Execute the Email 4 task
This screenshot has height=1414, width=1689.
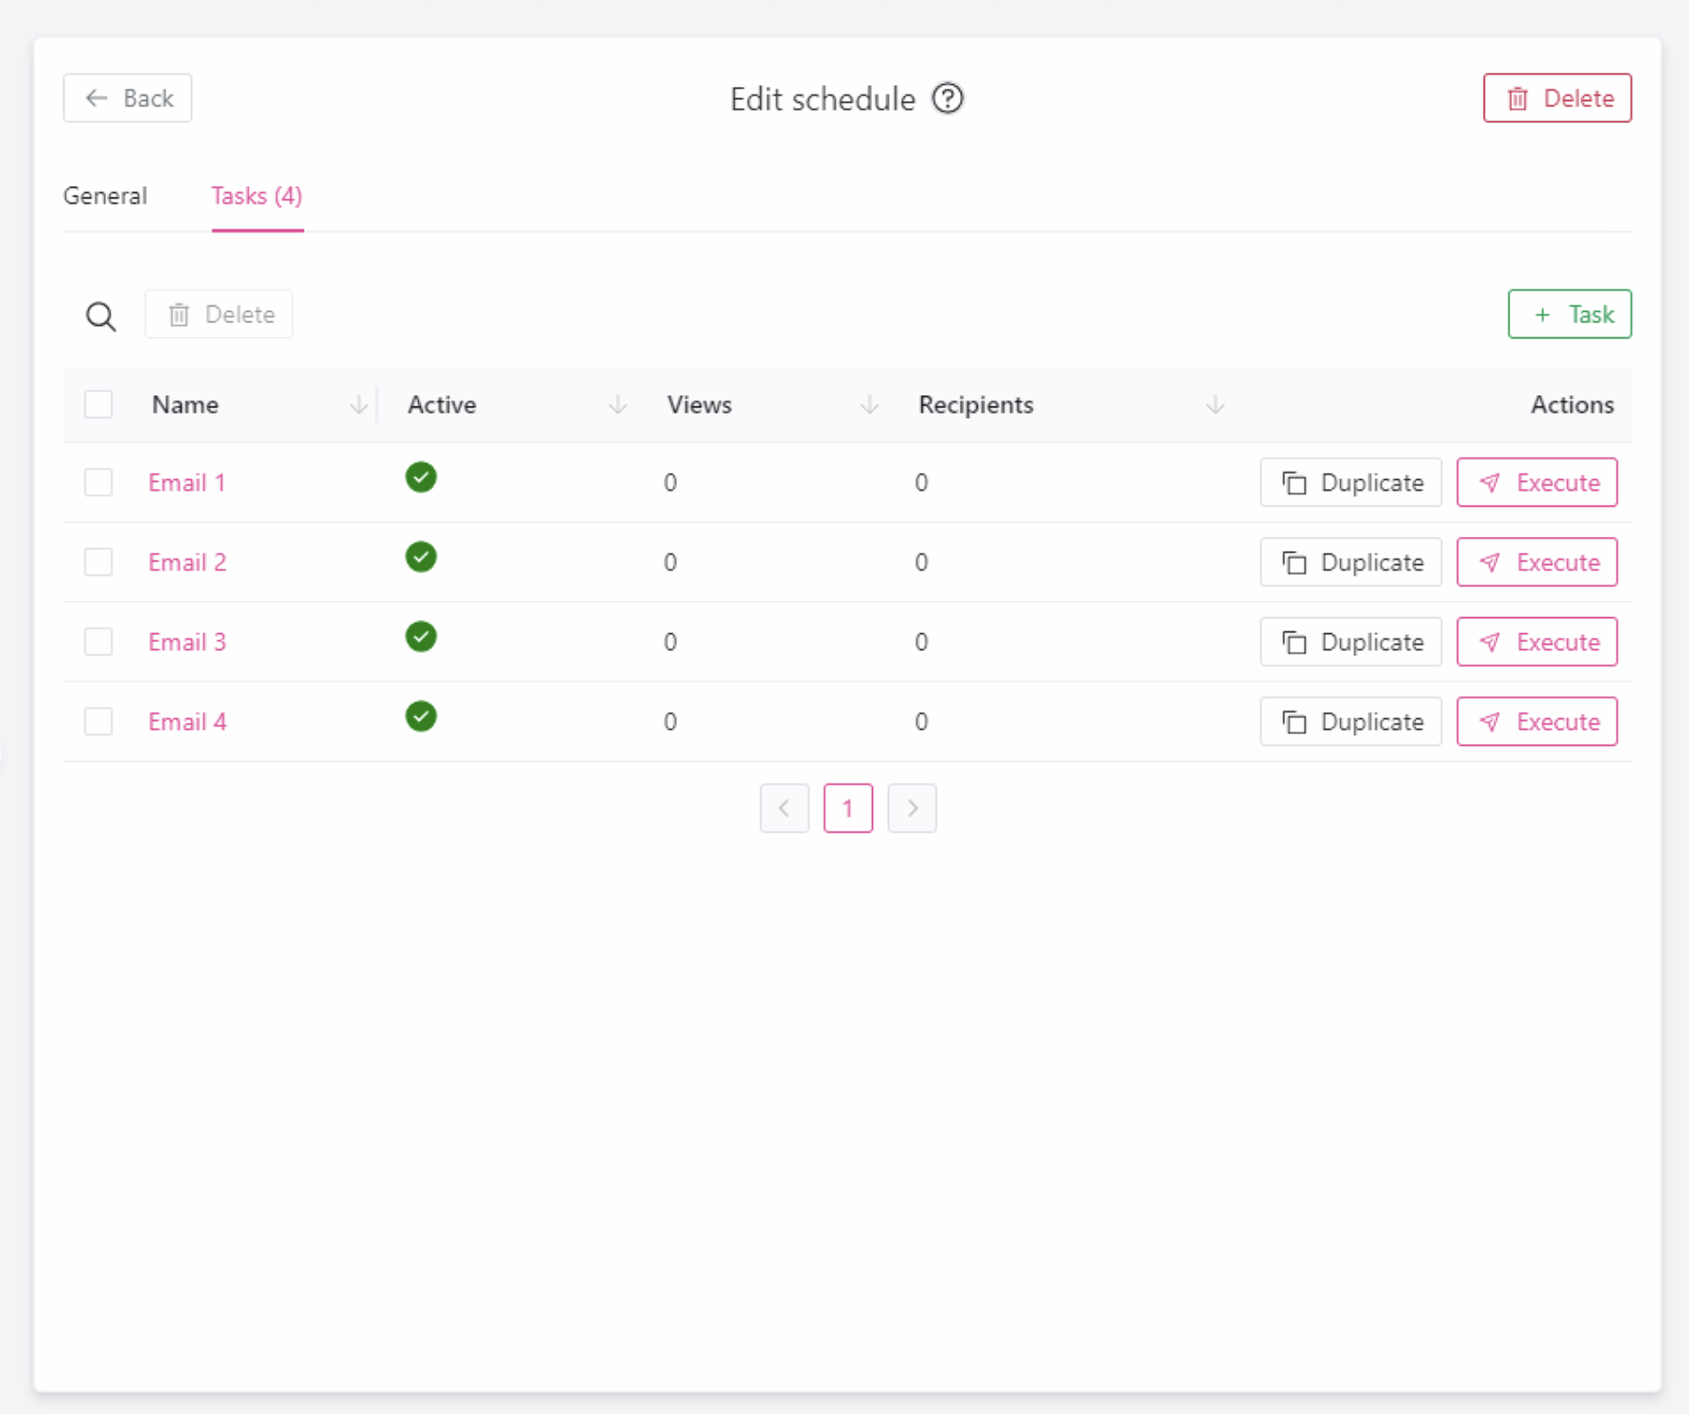[1537, 722]
